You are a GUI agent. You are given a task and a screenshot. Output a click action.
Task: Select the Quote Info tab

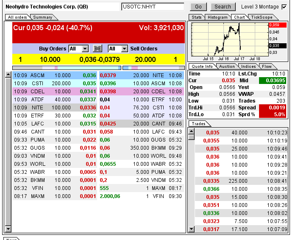pos(202,66)
